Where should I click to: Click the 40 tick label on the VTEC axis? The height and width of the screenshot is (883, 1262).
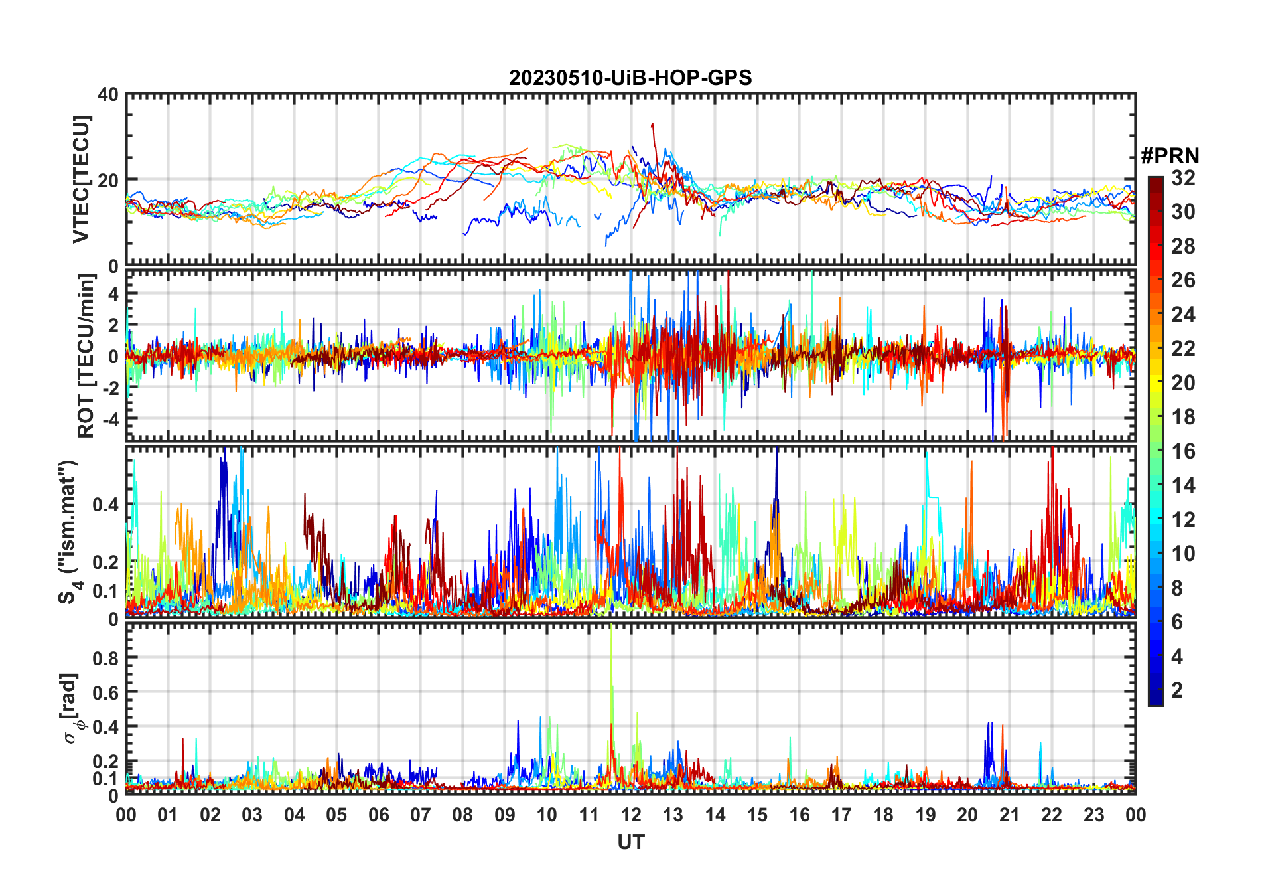(107, 95)
